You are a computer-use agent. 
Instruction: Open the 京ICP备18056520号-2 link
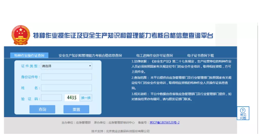tap(165, 122)
